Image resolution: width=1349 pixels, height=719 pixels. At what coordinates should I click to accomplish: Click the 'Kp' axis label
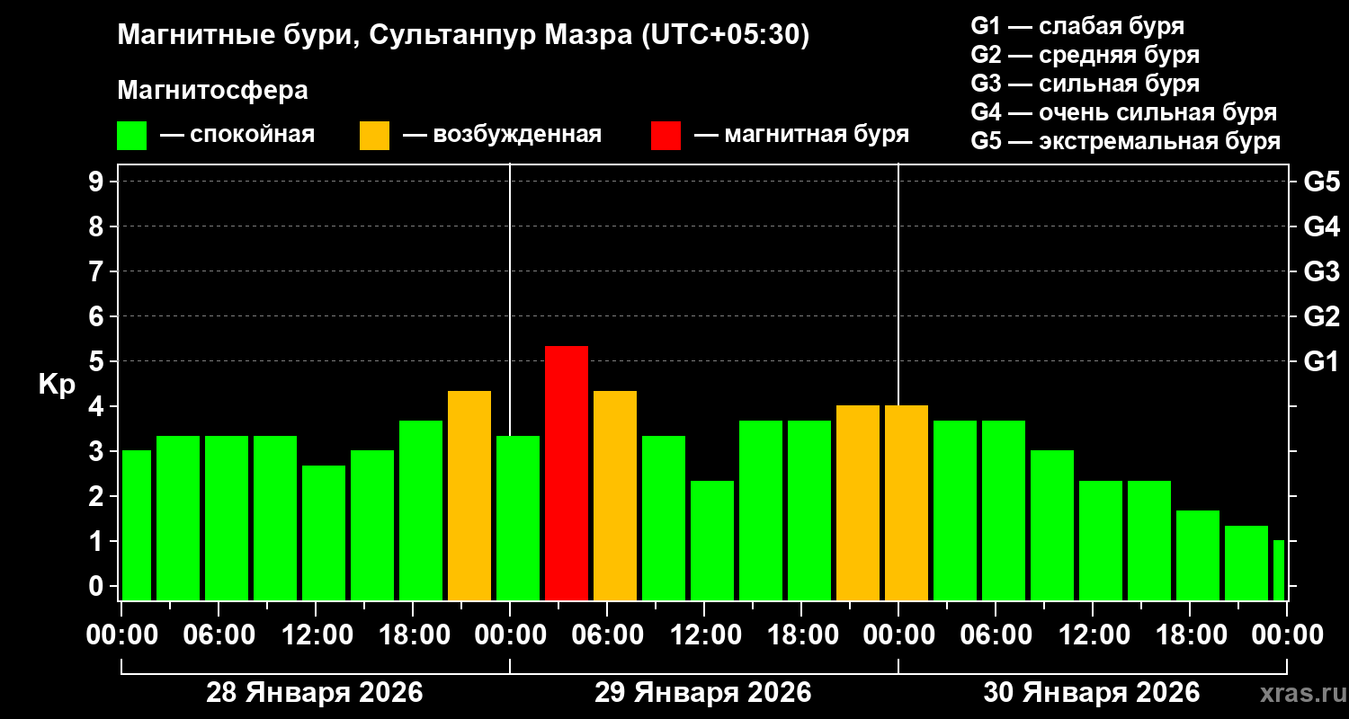[57, 385]
